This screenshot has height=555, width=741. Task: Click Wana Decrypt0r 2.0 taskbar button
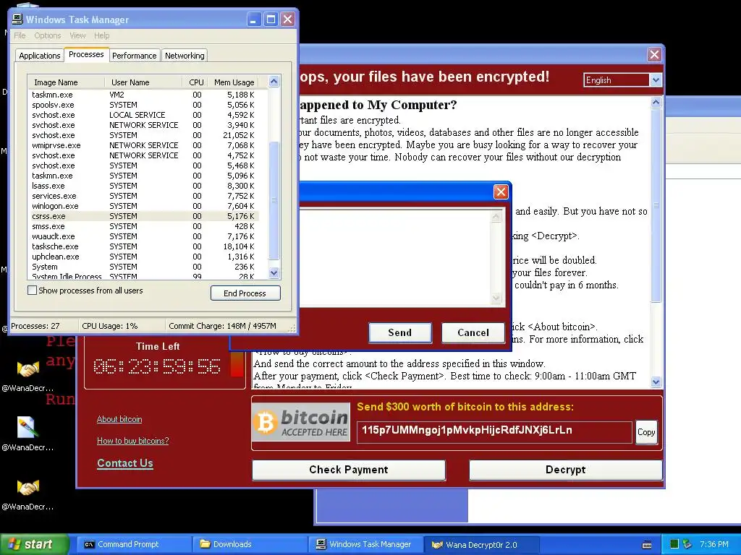coord(481,545)
